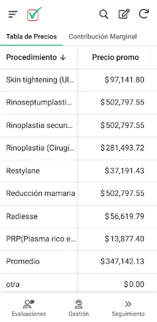The height and width of the screenshot is (322, 157).
Task: Select the Restylane procedure row
Action: (x=78, y=171)
